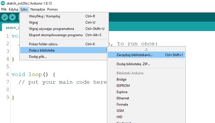Screen dimensions: 215x123
Task: Click Dodaj plik... menu entry
Action: (x=38, y=57)
